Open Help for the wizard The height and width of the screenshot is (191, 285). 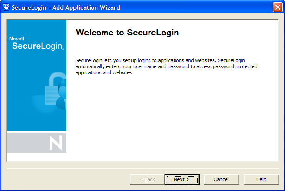(261, 179)
